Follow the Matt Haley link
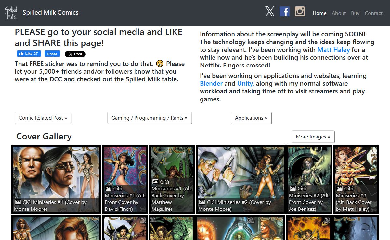Screen dimensions: 390x240 click(x=333, y=50)
